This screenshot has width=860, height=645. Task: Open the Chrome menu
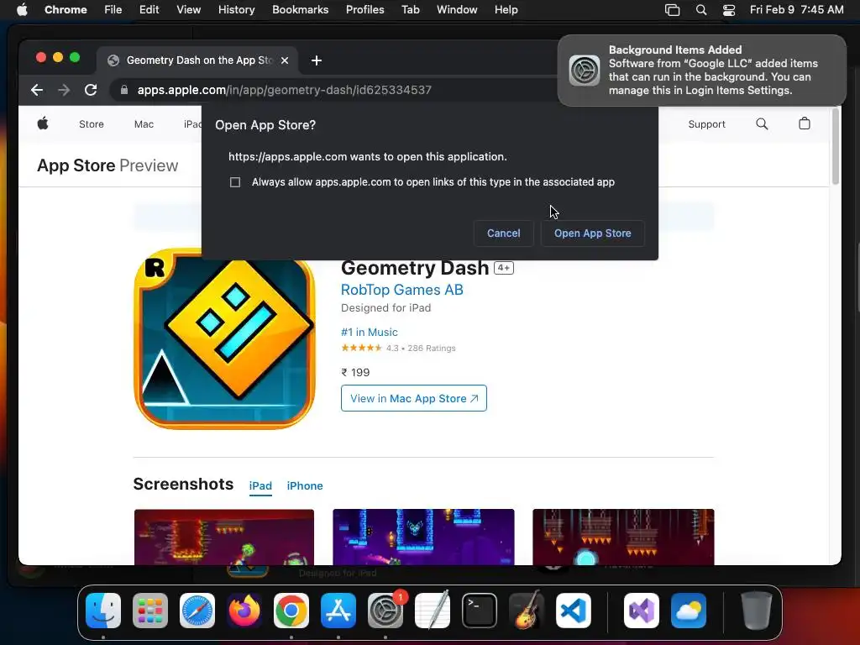tap(66, 10)
